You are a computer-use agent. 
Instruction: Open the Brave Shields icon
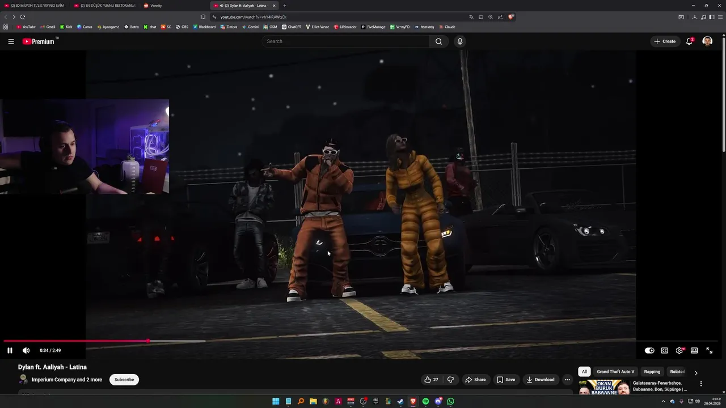coord(510,17)
